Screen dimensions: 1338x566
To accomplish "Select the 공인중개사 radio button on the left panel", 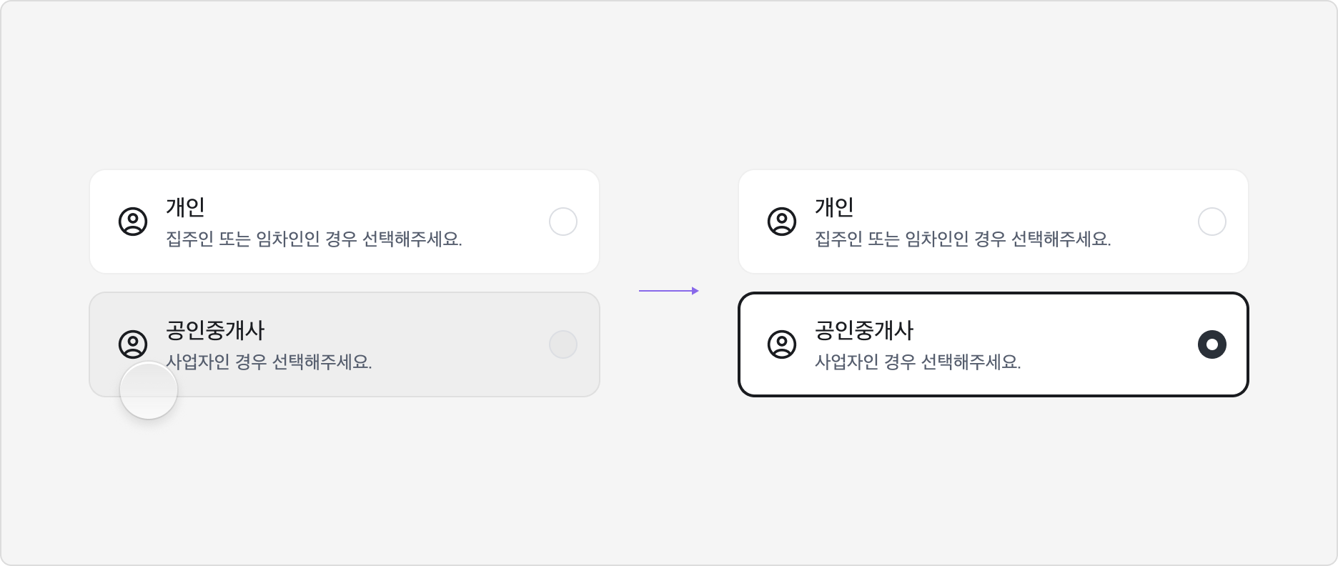I will (x=563, y=344).
